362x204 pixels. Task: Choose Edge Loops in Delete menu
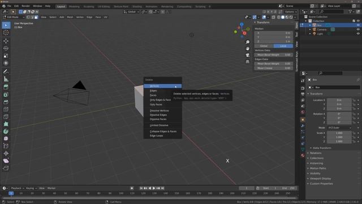[163, 136]
